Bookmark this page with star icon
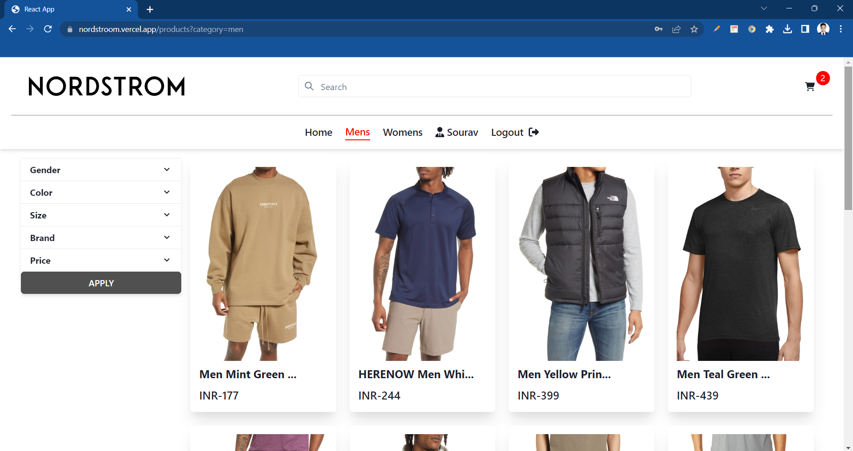The height and width of the screenshot is (451, 853). pyautogui.click(x=694, y=29)
